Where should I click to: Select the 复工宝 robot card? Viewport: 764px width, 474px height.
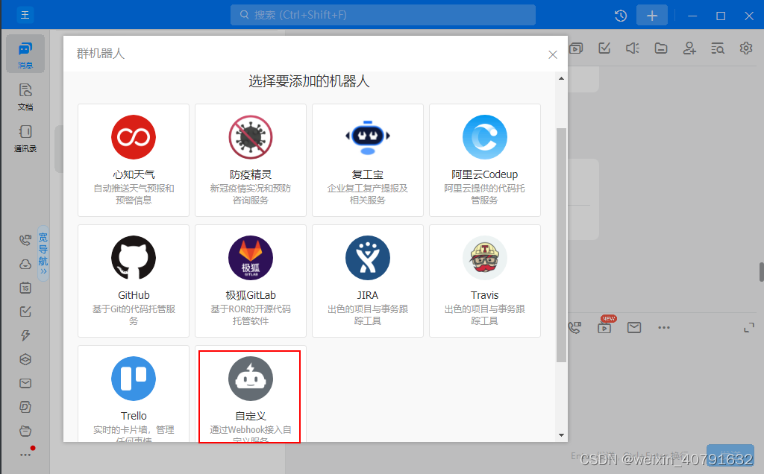(x=368, y=160)
